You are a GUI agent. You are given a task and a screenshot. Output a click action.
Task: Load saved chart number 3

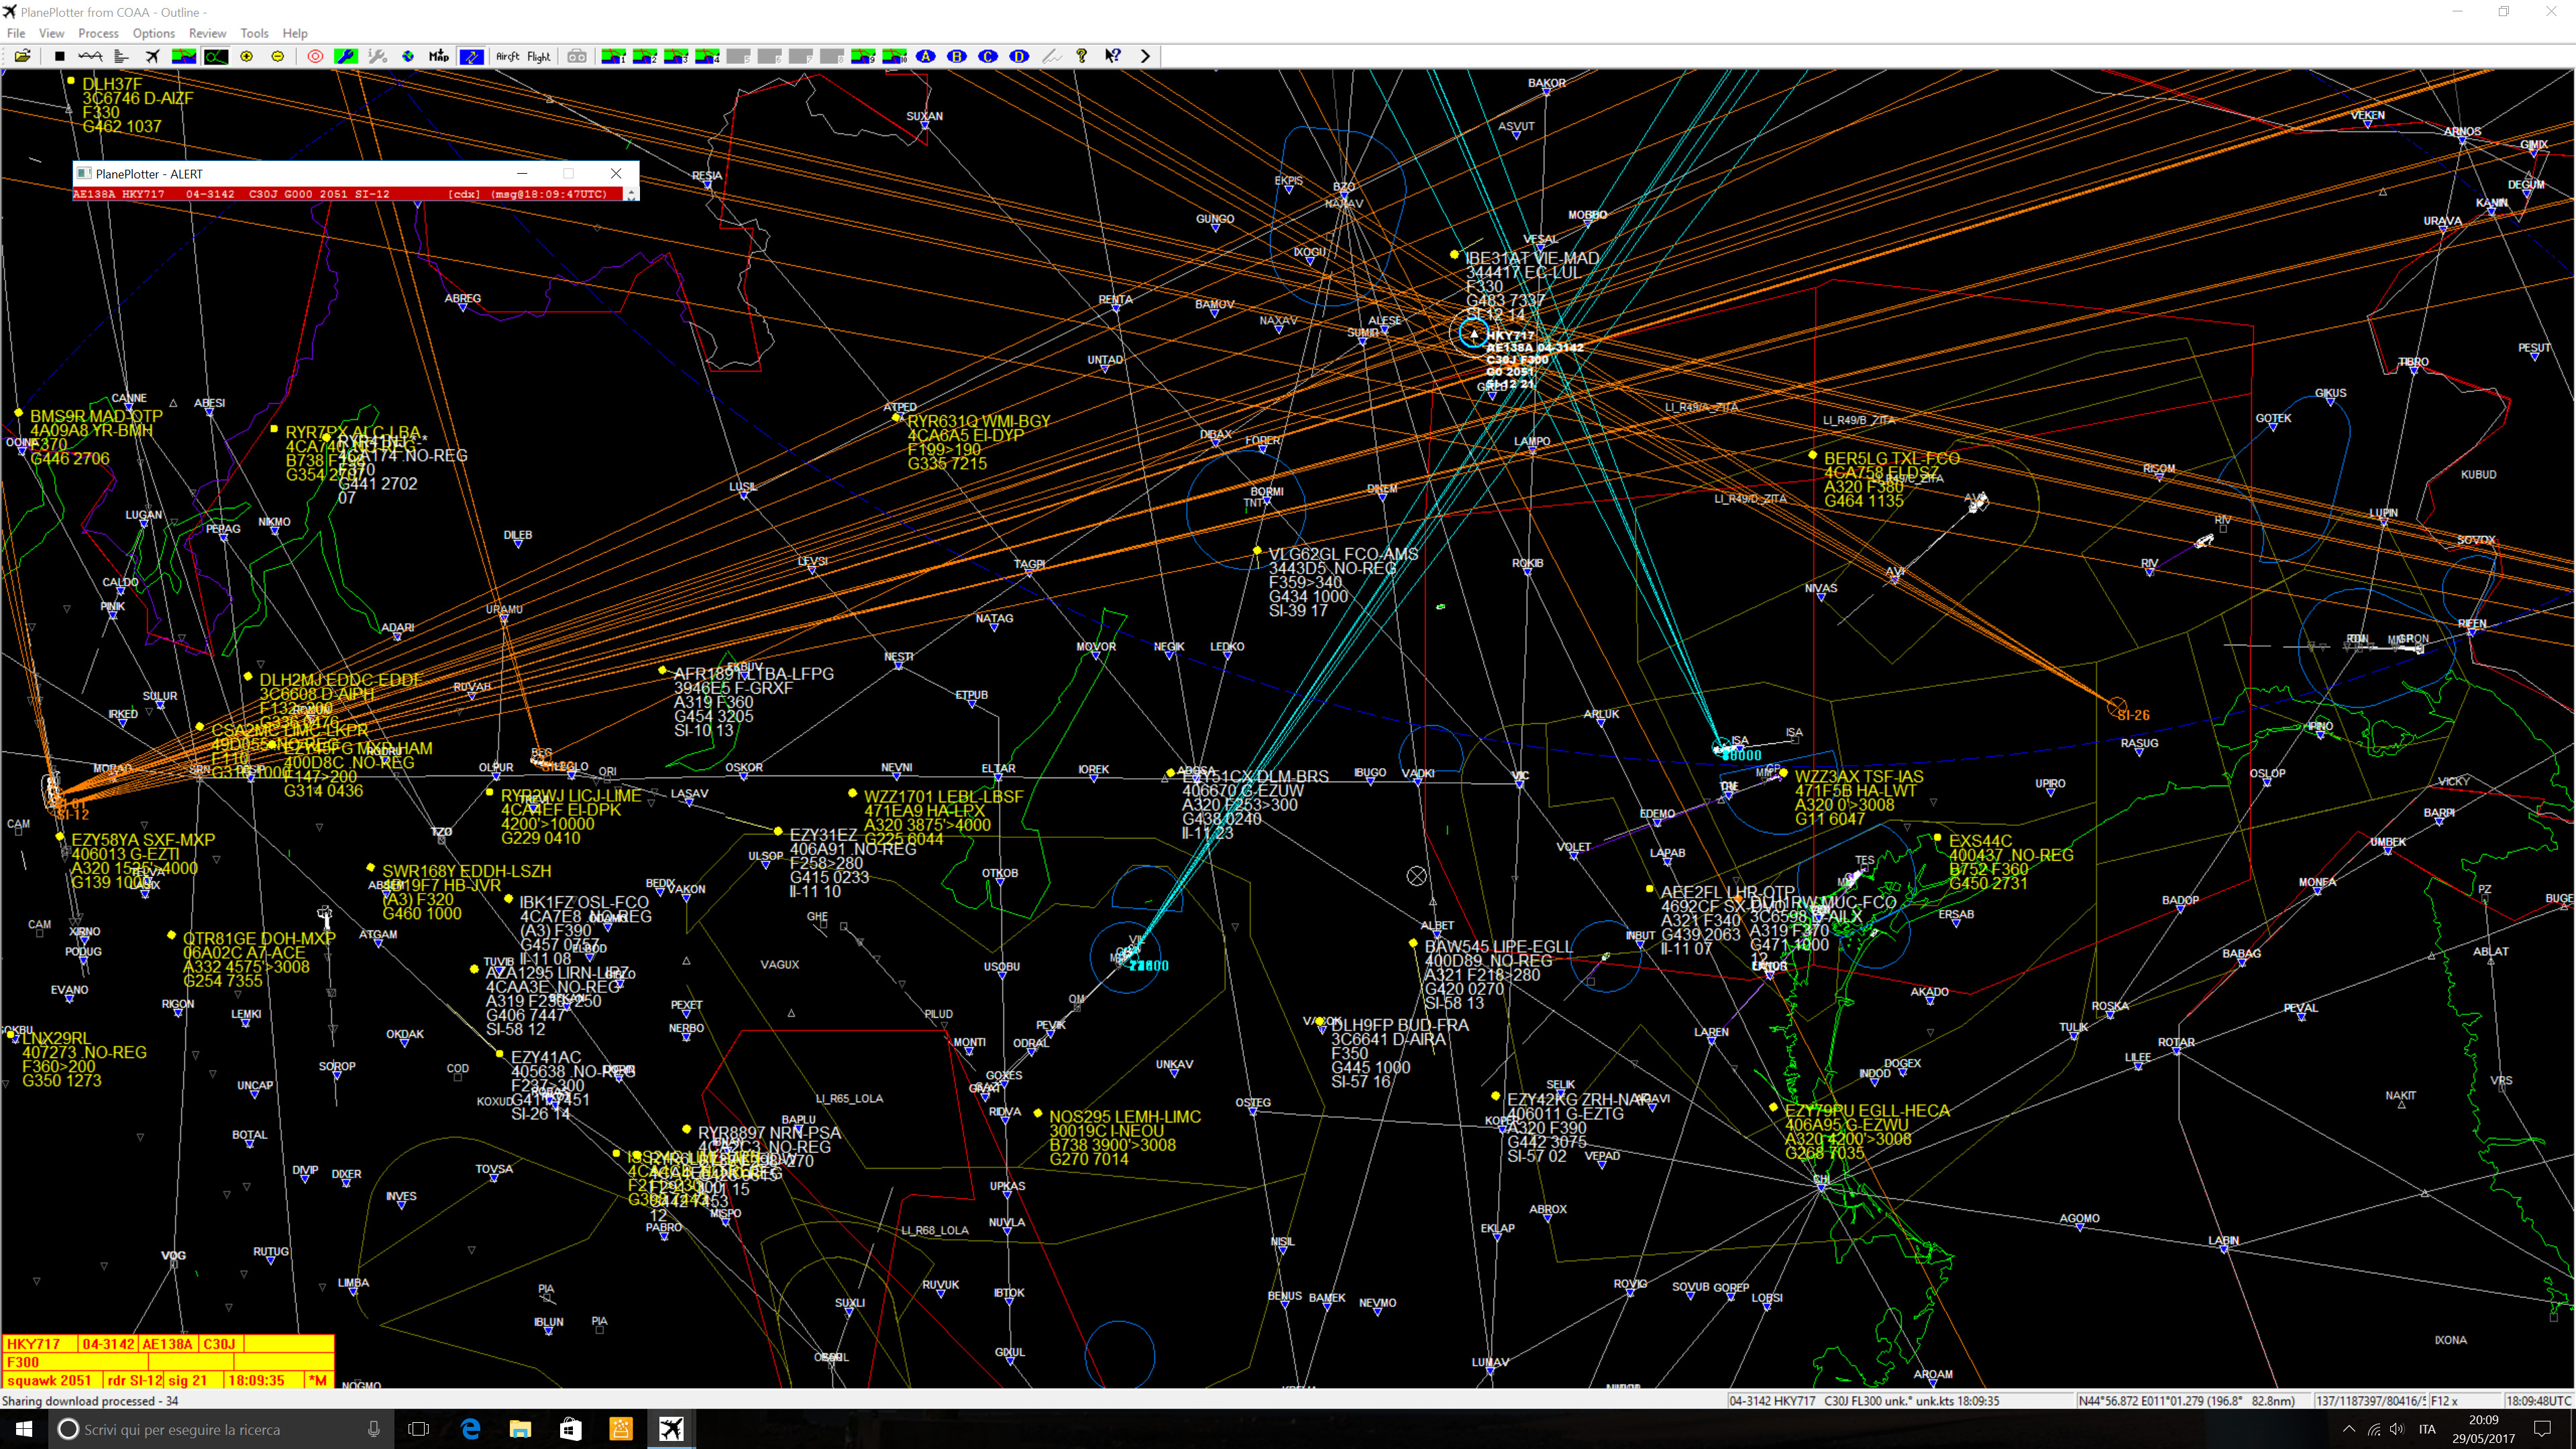click(x=676, y=56)
